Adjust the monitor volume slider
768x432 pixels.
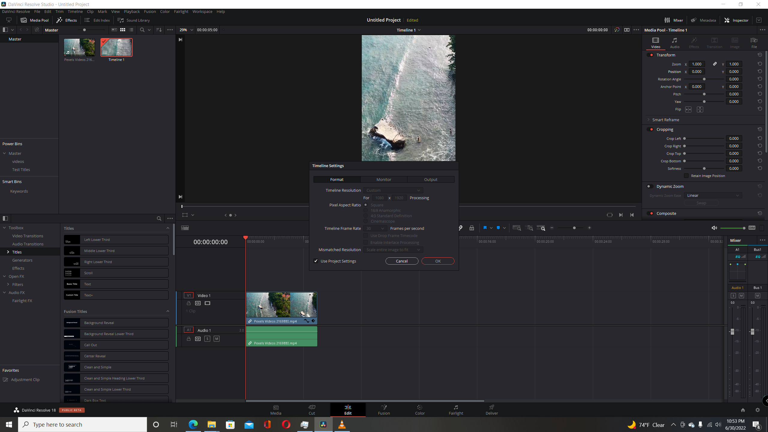733,228
